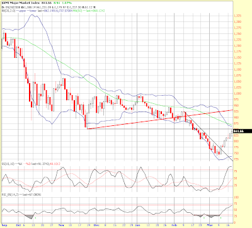Click the RSI indicator panel label
The width and height of the screenshot is (252, 228).
pos(10,195)
